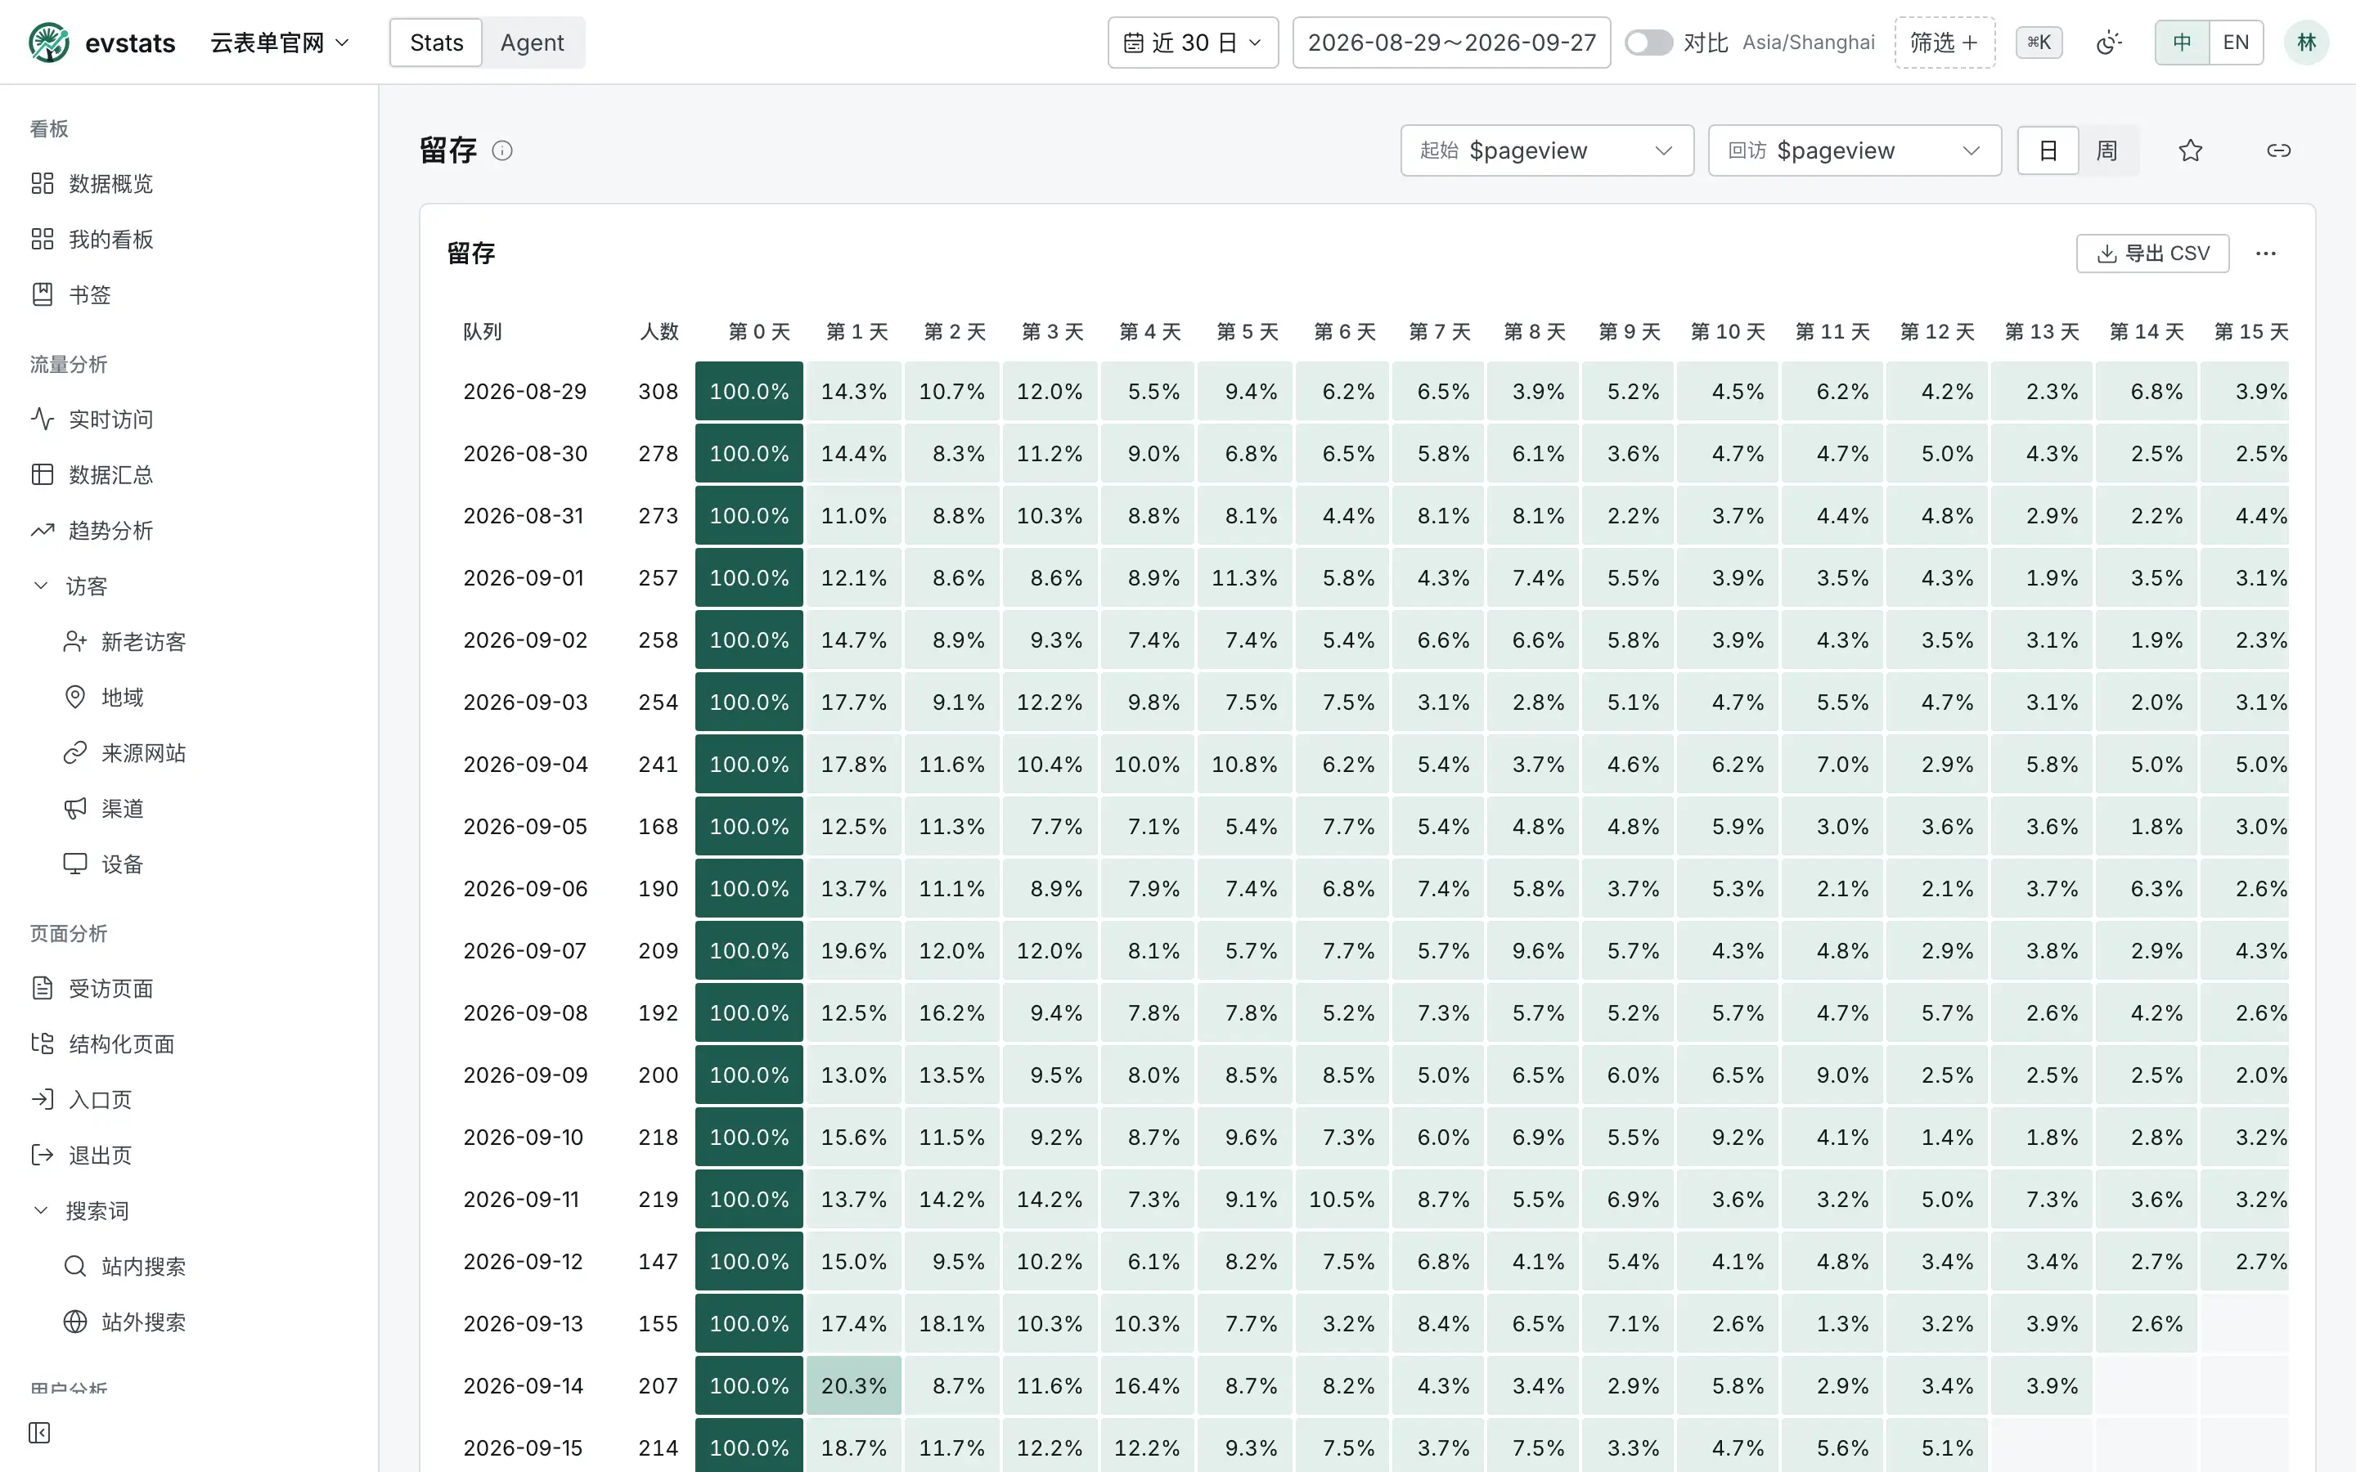Switch to the Agent tab

pos(533,43)
